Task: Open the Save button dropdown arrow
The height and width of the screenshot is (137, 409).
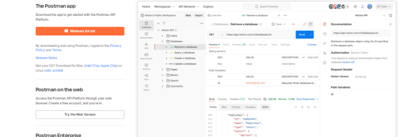Action: point(285,24)
